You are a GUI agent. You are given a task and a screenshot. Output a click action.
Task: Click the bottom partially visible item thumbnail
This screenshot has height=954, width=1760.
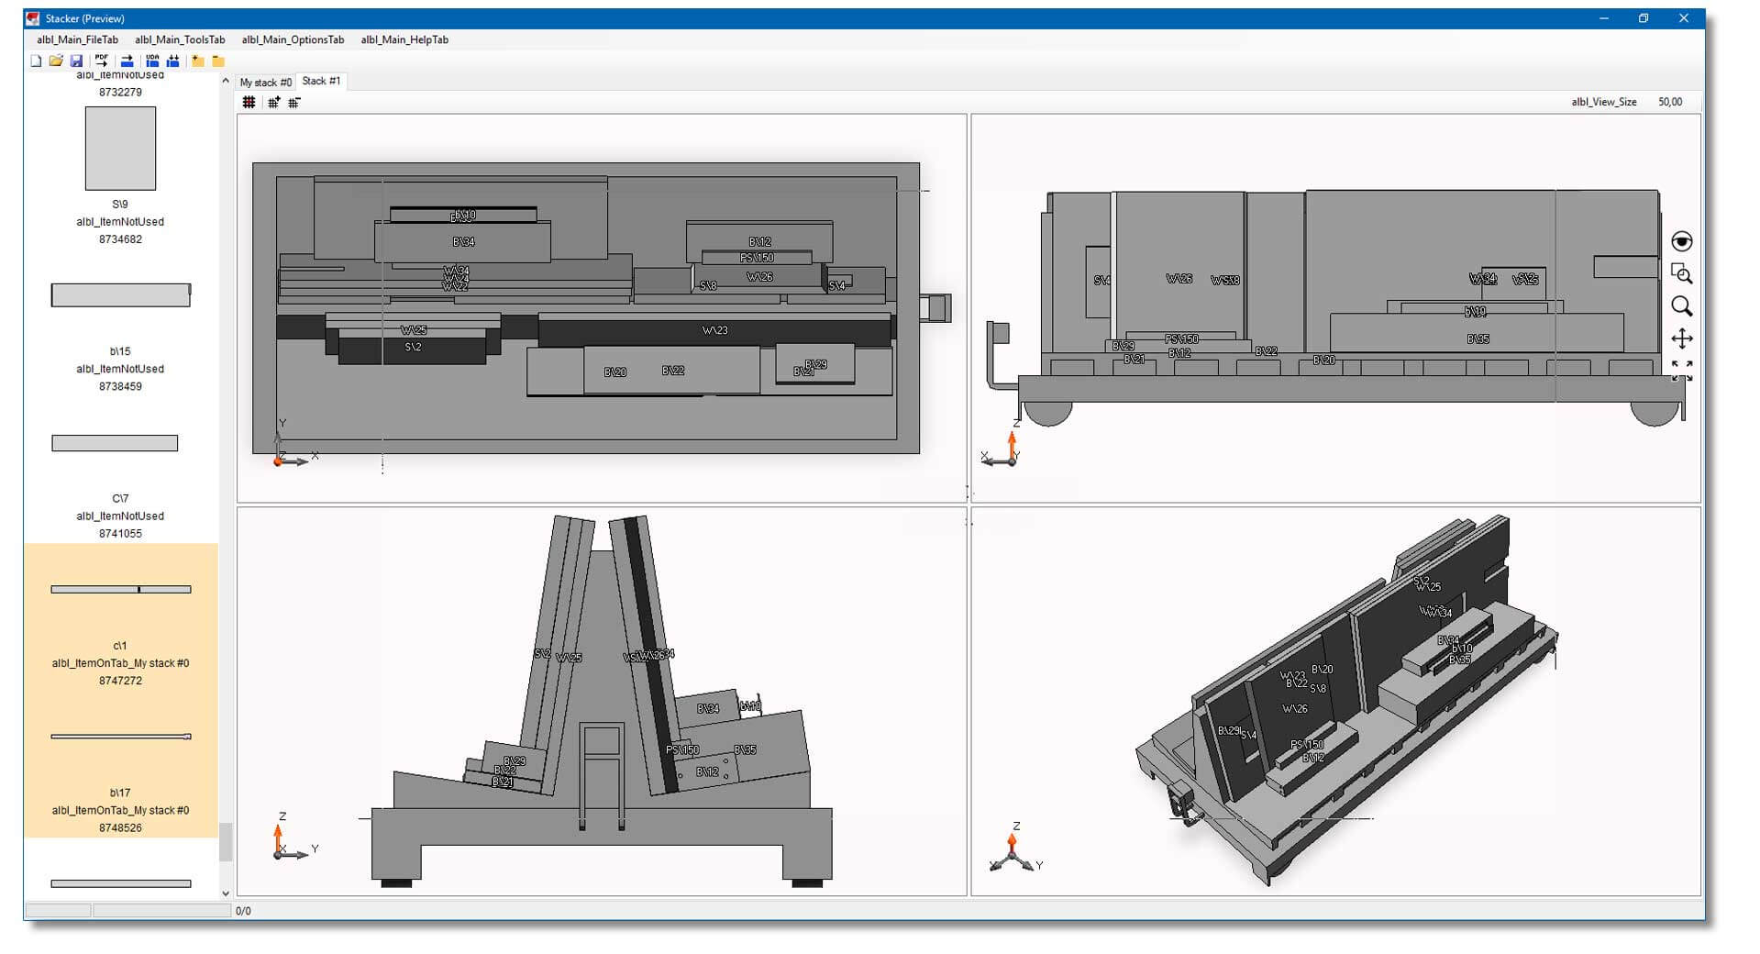pos(121,883)
